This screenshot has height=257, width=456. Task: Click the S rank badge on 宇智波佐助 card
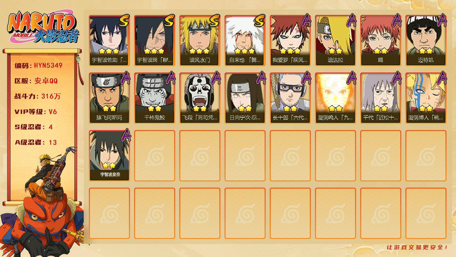coord(124,21)
